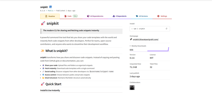Viewport: 212px width, 93px height.
Task: Click the Settings gear icon
Action: click(158, 16)
